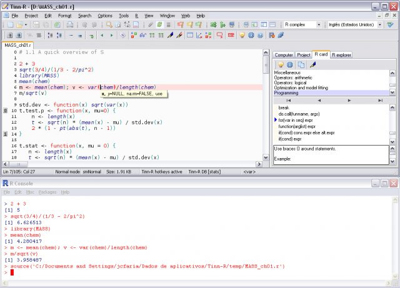The width and height of the screenshot is (400, 288).
Task: Jump to last R card entry button
Action: coord(380,101)
